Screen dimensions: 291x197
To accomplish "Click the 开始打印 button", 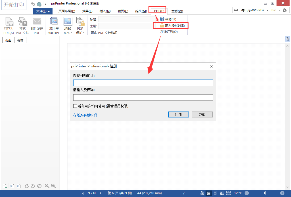I will [x=14, y=5].
